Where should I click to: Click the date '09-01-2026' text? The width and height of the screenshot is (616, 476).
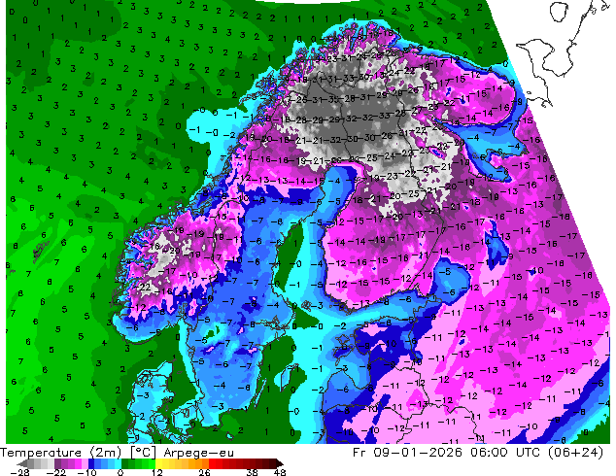(417, 453)
